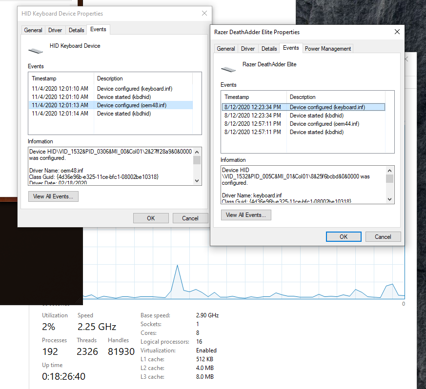Select the Device configured (oem44.inf) event
This screenshot has height=389, width=426.
pyautogui.click(x=303, y=124)
